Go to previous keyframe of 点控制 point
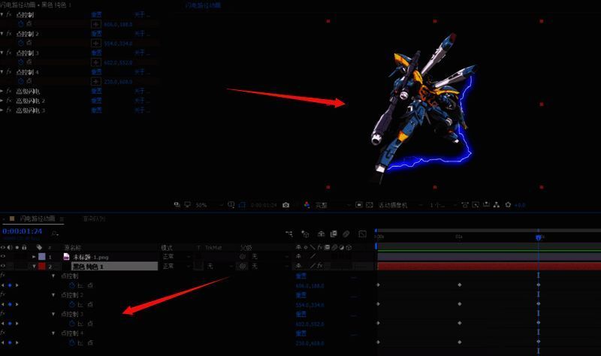The height and width of the screenshot is (356, 601). pyautogui.click(x=3, y=285)
